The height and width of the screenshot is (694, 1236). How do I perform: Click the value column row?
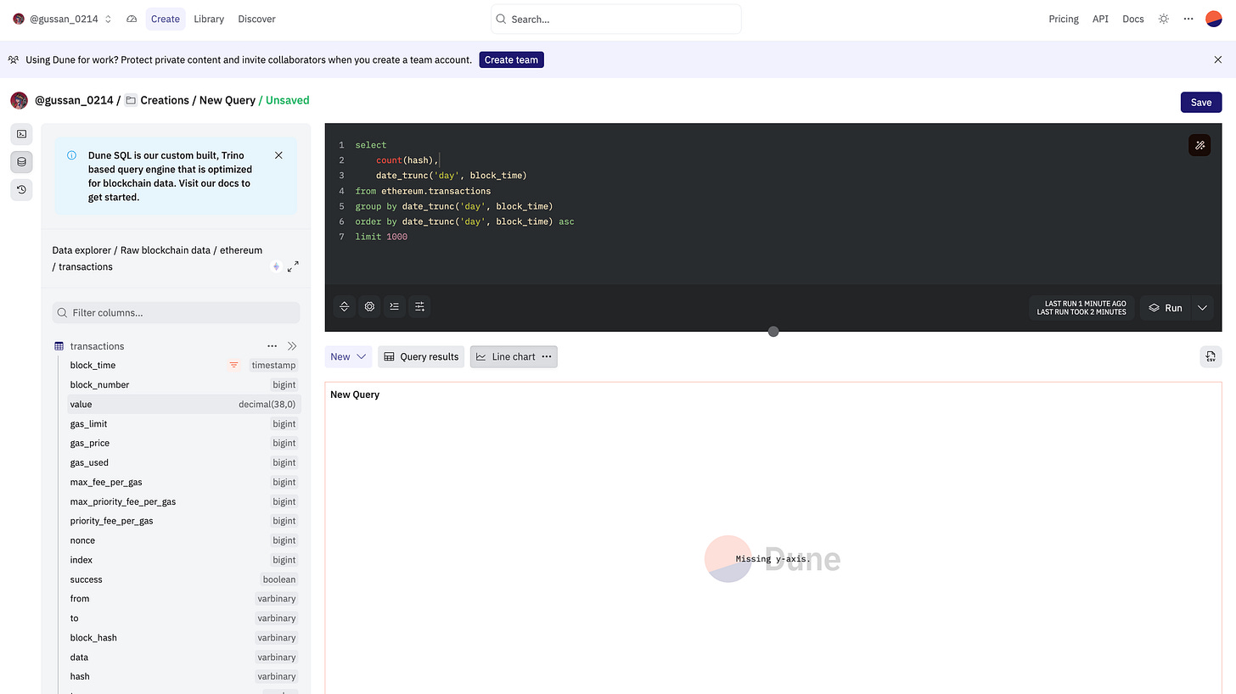coord(183,405)
